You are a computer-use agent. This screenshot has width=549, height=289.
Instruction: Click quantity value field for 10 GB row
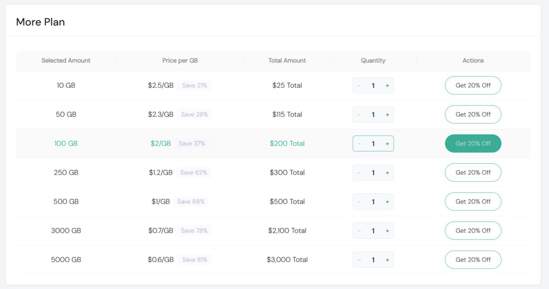click(373, 86)
